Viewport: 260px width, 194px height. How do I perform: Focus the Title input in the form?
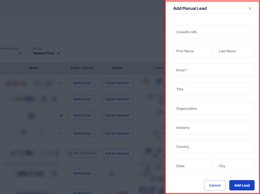pos(214,89)
